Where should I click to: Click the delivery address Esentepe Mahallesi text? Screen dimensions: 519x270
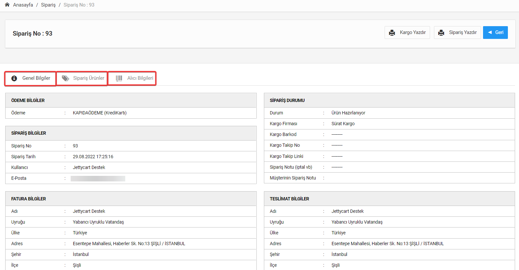tap(388, 244)
